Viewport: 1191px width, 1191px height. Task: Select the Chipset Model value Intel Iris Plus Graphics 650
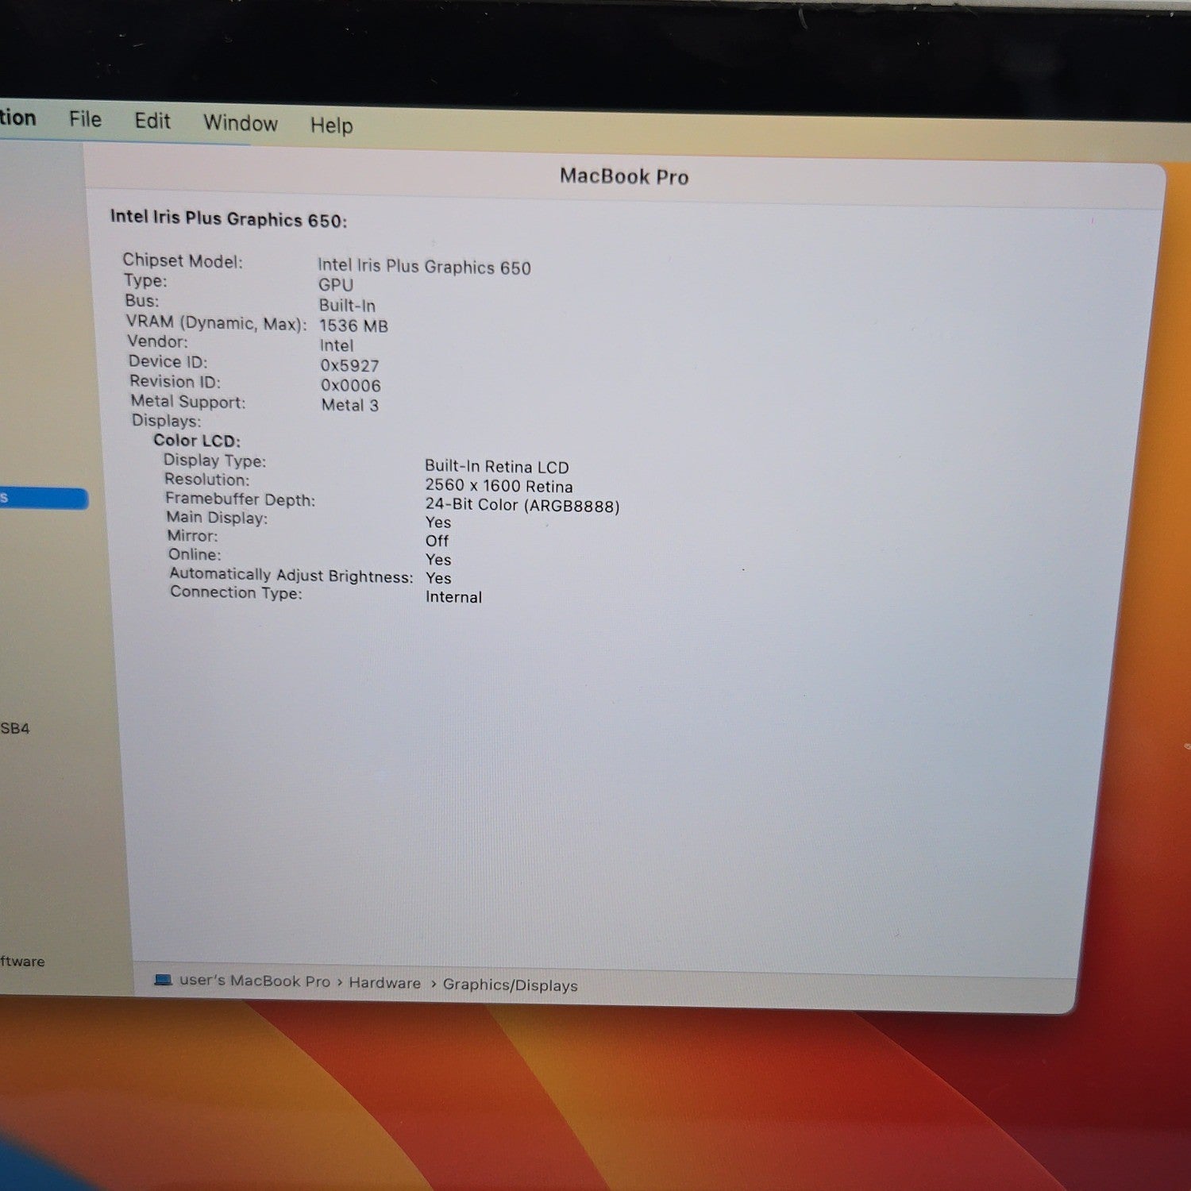[x=424, y=267]
